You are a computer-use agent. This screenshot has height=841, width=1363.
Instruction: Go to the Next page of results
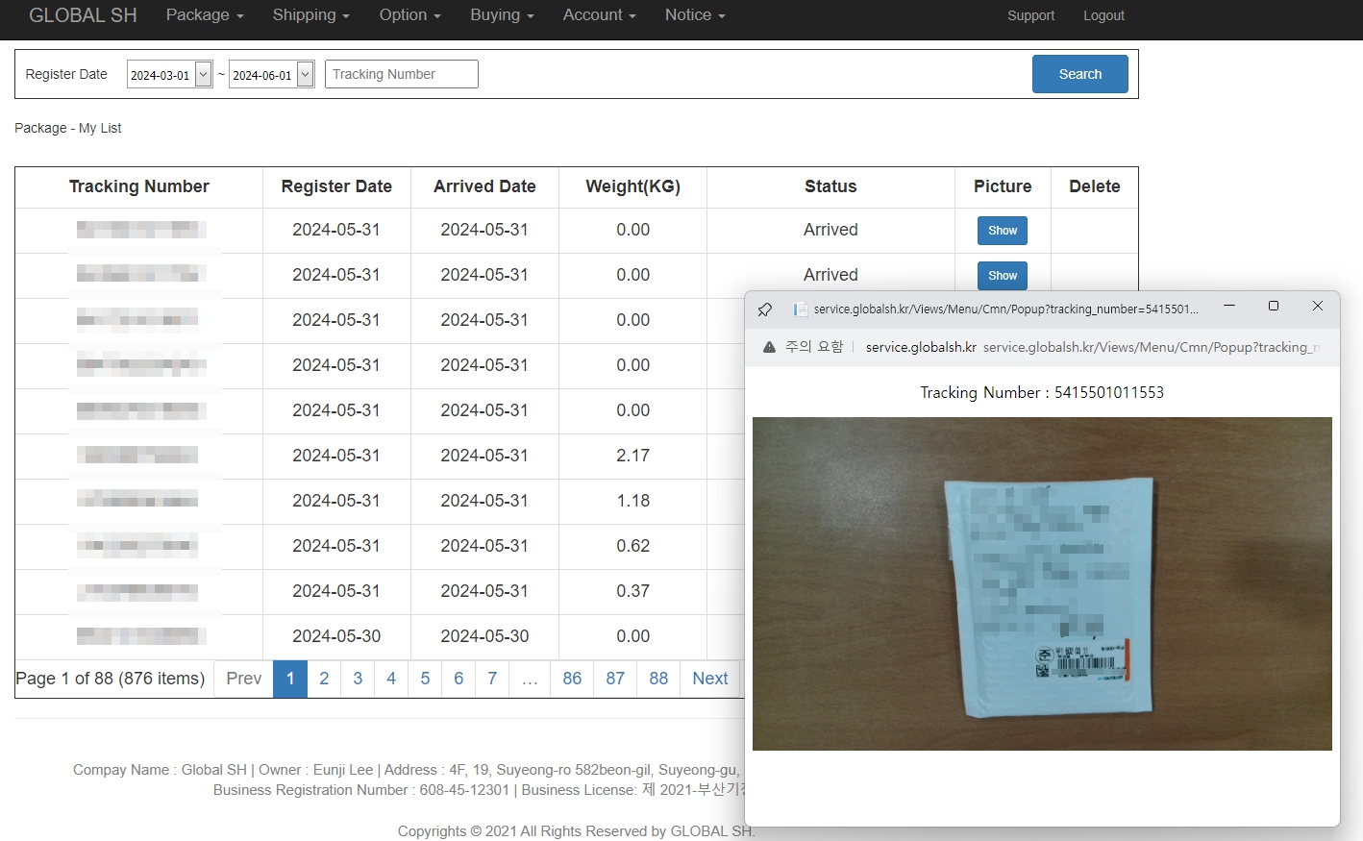(x=710, y=679)
